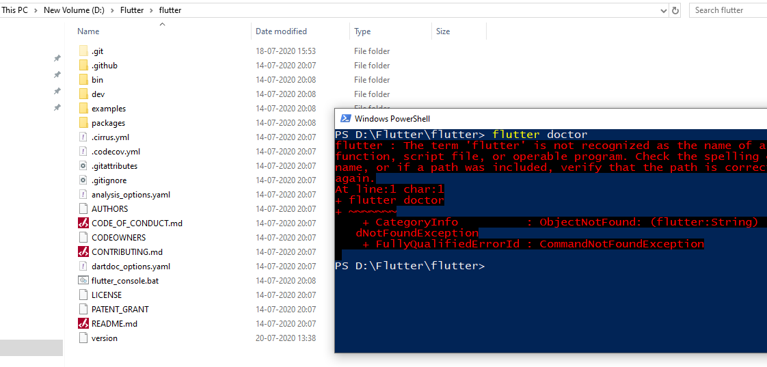Click the .gitattributes file icon
The width and height of the screenshot is (767, 367).
click(83, 166)
